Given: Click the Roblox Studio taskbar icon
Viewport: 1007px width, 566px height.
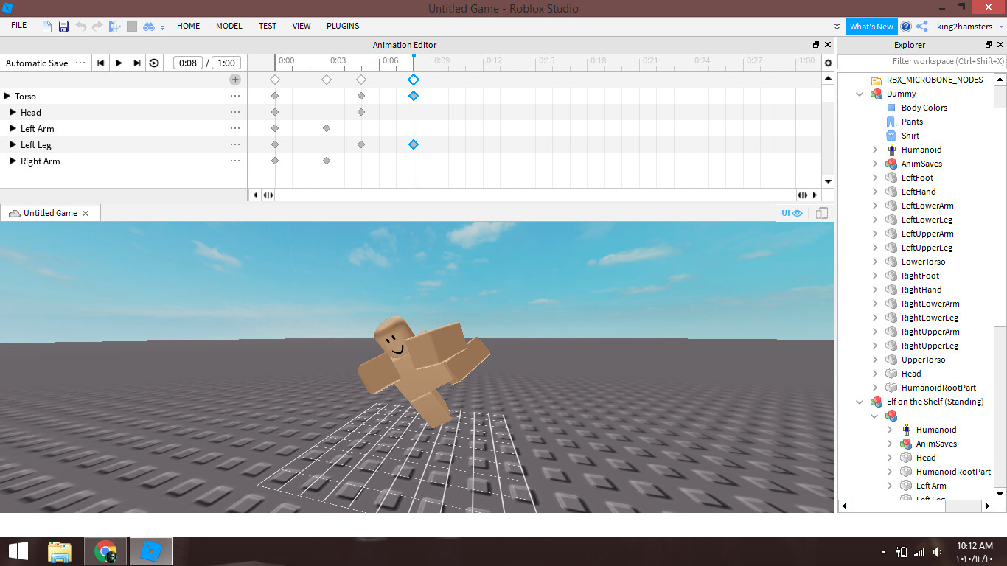Looking at the screenshot, I should (x=151, y=551).
